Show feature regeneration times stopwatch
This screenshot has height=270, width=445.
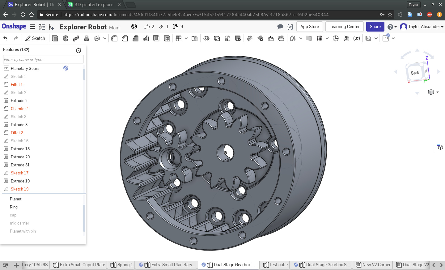click(x=78, y=50)
